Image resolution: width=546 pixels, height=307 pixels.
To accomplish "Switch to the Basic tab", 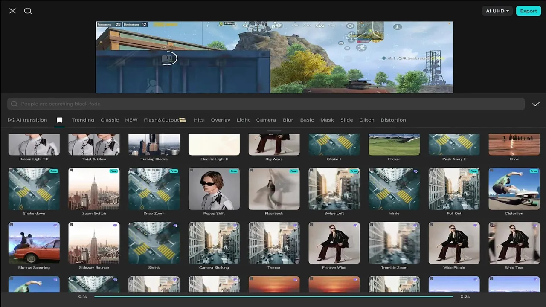I will (307, 120).
